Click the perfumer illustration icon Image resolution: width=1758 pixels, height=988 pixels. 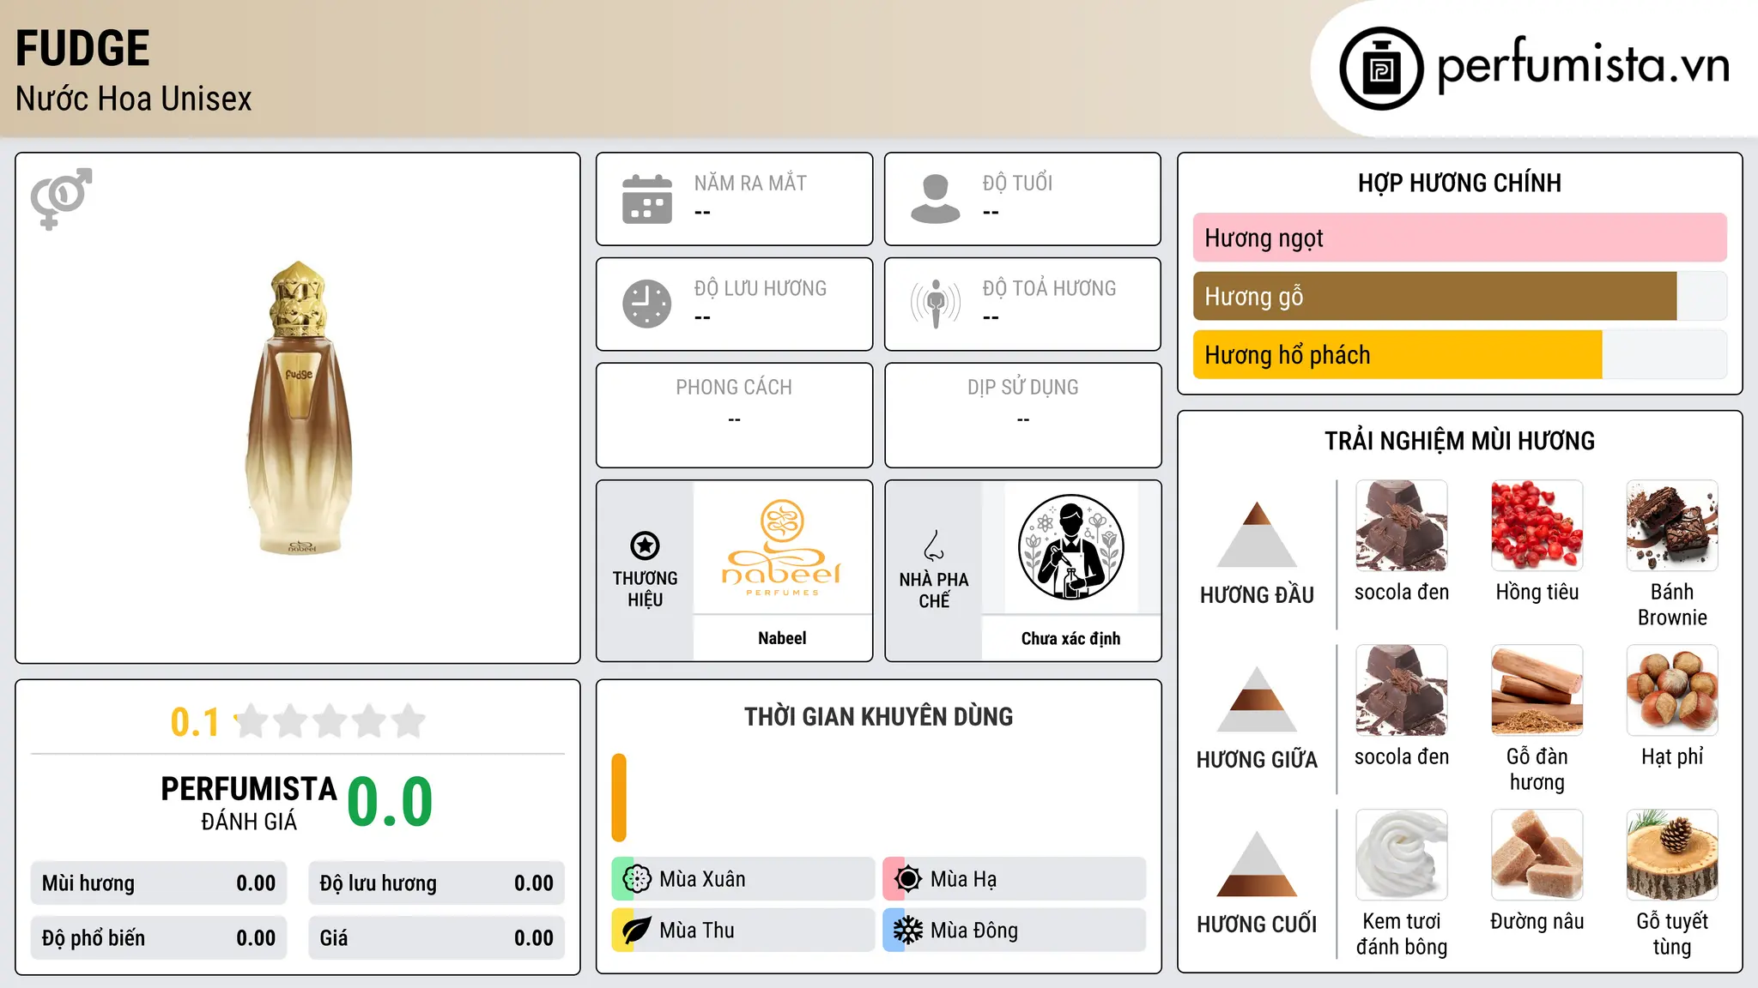click(x=1070, y=547)
